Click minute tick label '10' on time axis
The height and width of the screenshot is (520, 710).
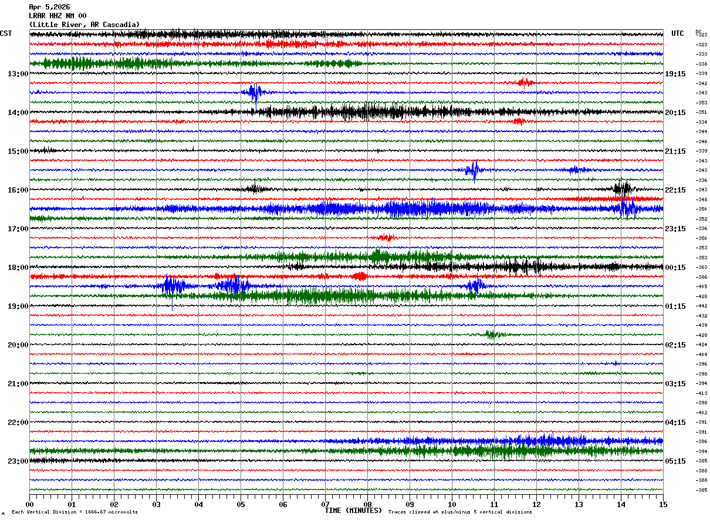click(452, 504)
